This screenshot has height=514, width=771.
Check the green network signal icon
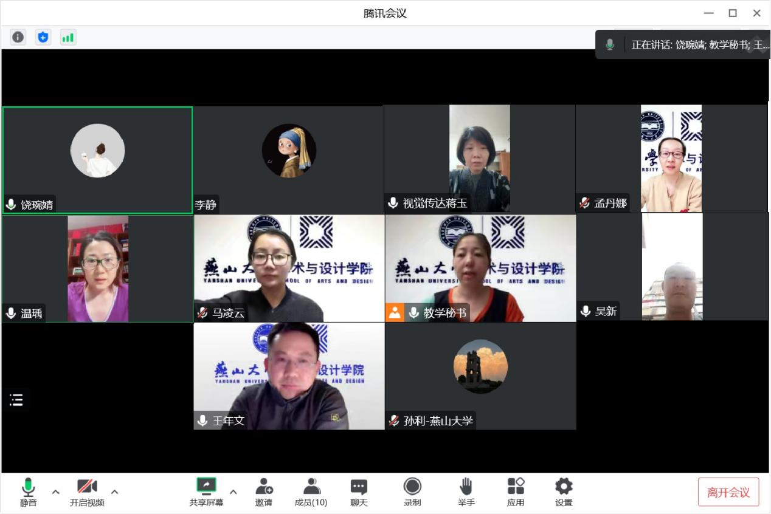point(67,37)
